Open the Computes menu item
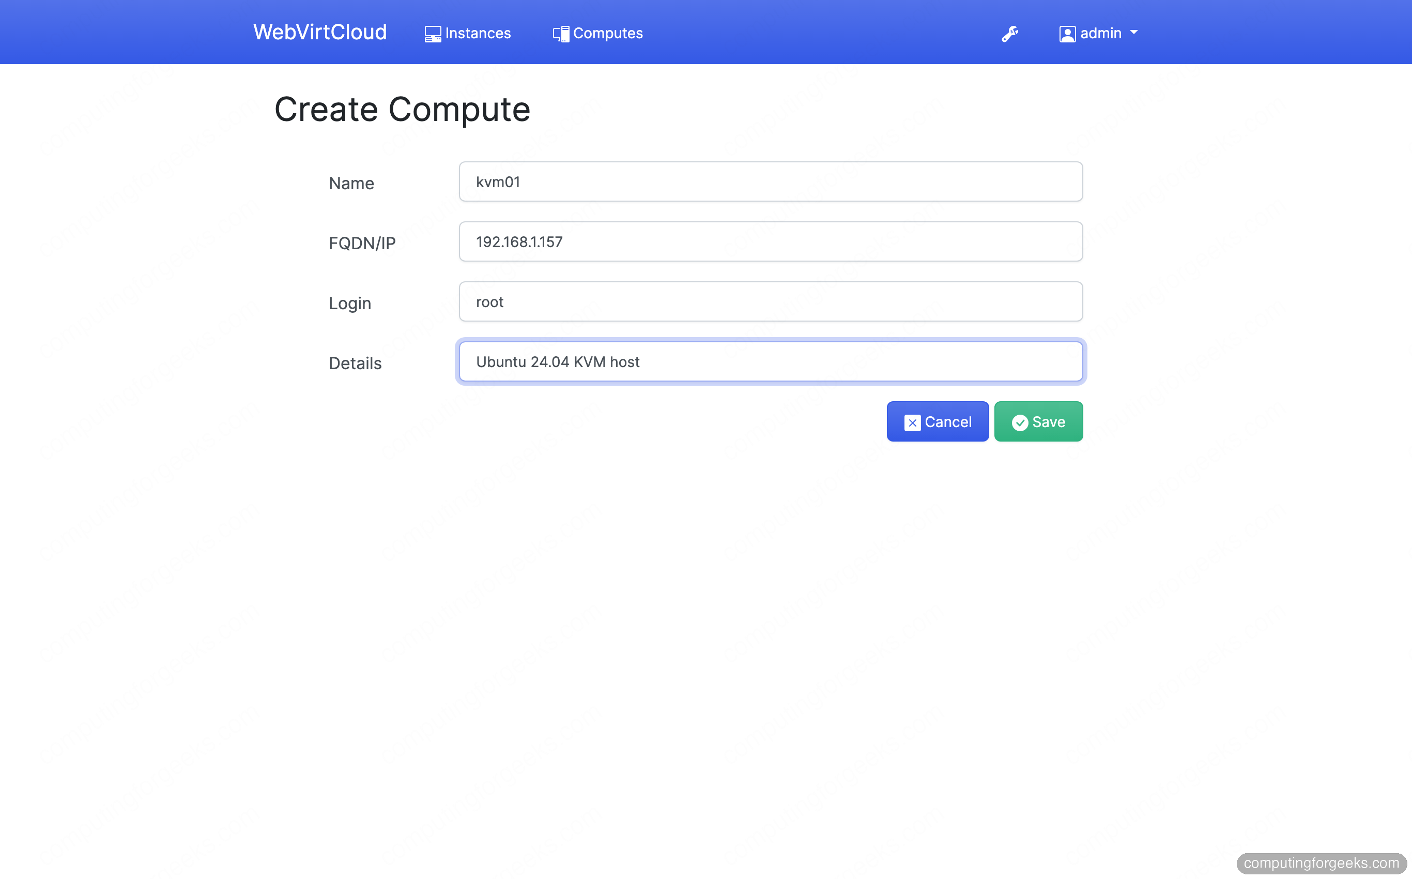 click(x=598, y=33)
